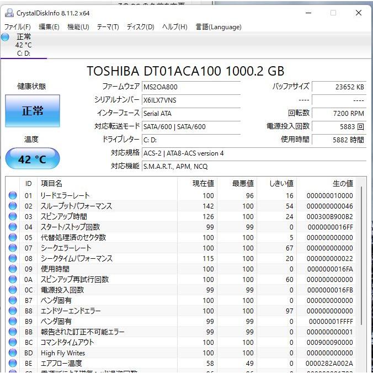Click the power on count value 5883 回
This screenshot has width=373, height=373.
[339, 126]
